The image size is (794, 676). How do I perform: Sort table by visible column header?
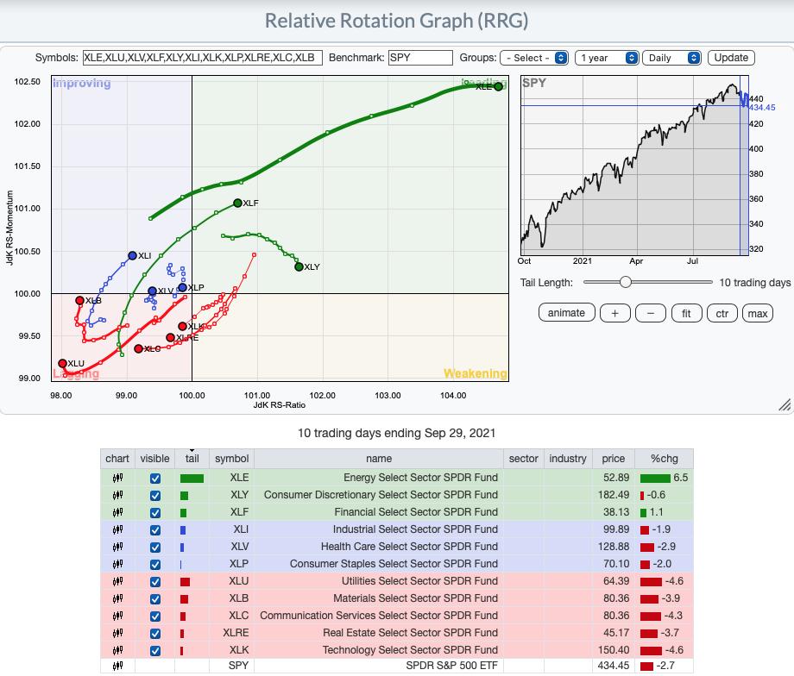[x=155, y=459]
